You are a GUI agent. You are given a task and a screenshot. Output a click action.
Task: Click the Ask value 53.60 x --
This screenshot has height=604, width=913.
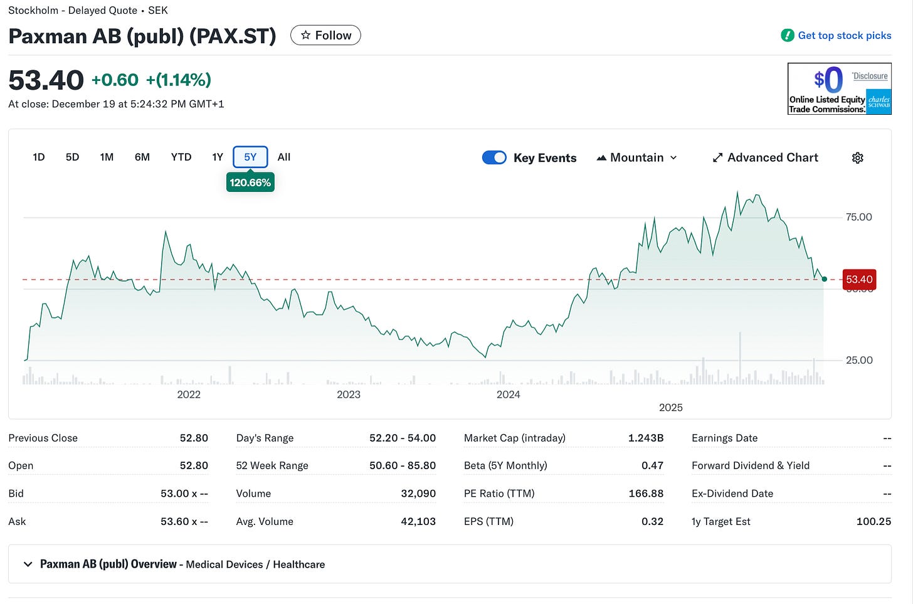(184, 521)
